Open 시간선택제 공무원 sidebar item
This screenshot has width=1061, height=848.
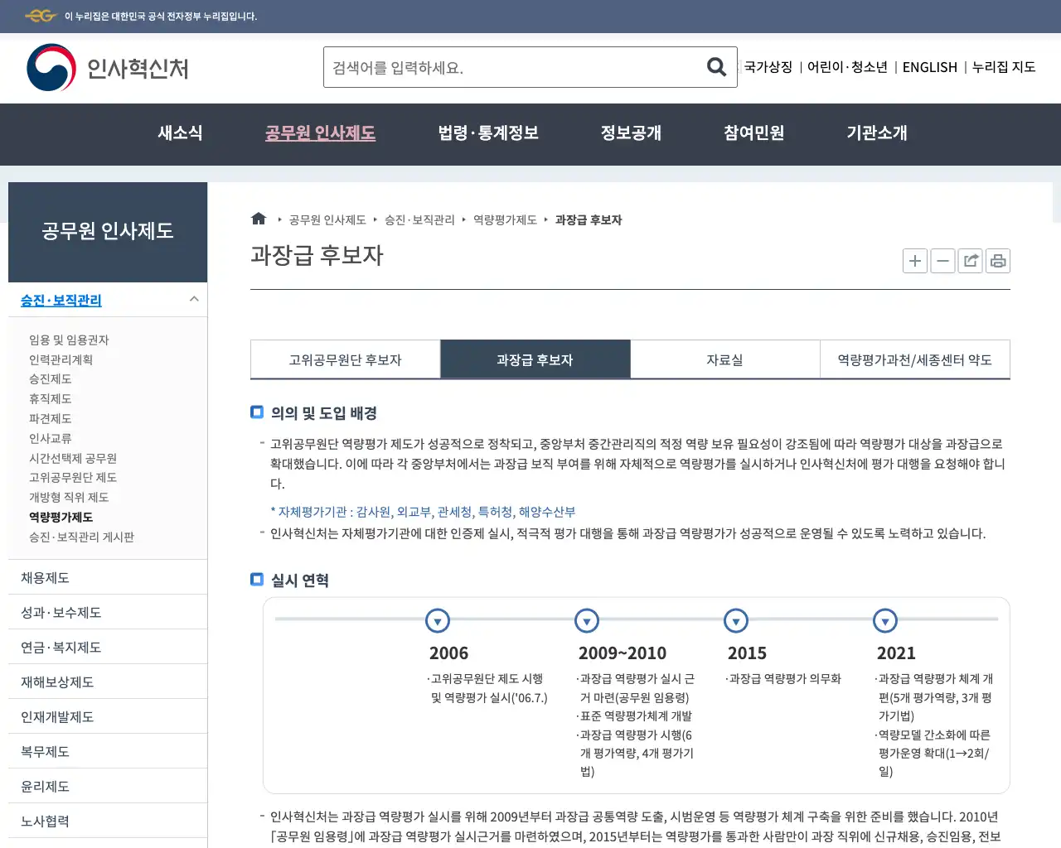click(73, 458)
